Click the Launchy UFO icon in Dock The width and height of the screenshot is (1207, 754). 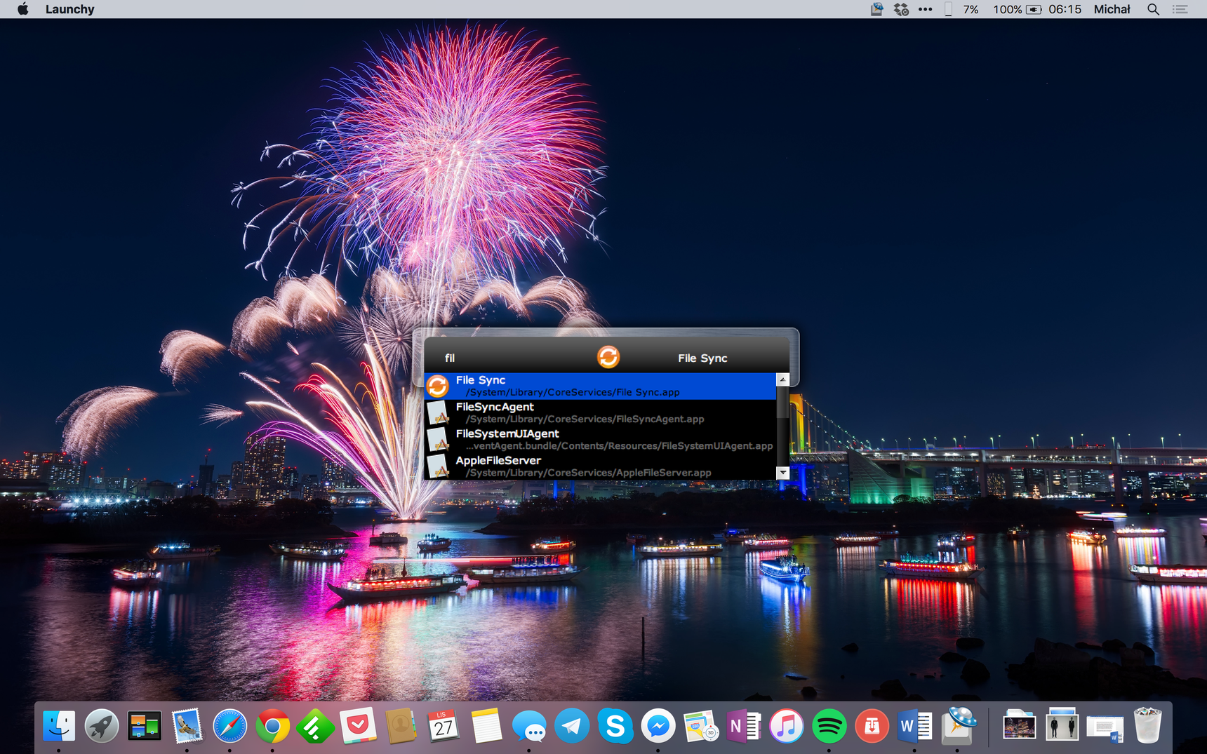pyautogui.click(x=959, y=725)
